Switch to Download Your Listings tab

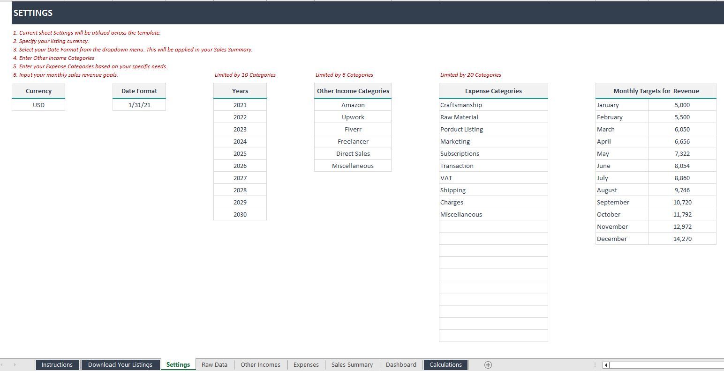click(x=120, y=365)
